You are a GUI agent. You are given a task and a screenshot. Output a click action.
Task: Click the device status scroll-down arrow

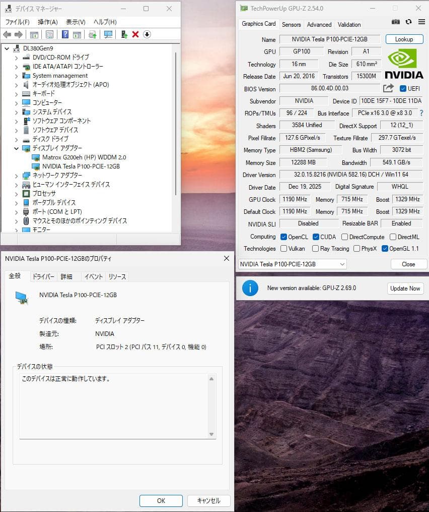tap(211, 434)
